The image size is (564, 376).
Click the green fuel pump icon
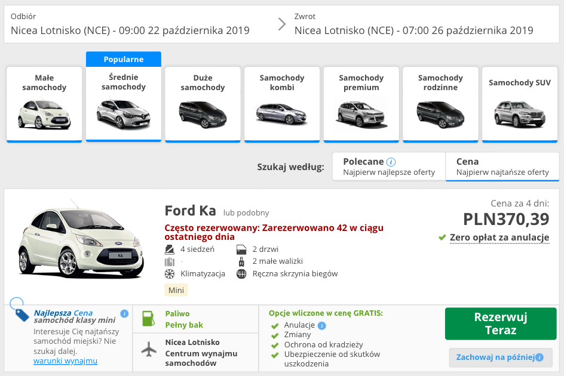149,317
